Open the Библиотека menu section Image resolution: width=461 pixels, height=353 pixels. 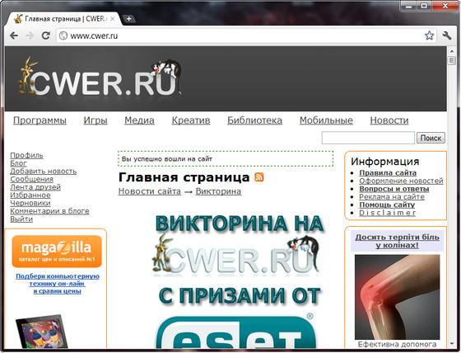254,120
